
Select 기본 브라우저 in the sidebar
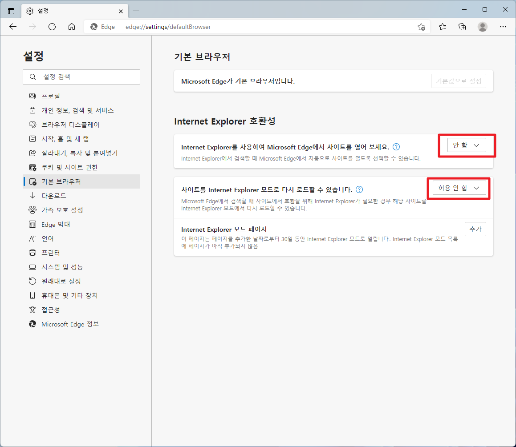tap(81, 181)
